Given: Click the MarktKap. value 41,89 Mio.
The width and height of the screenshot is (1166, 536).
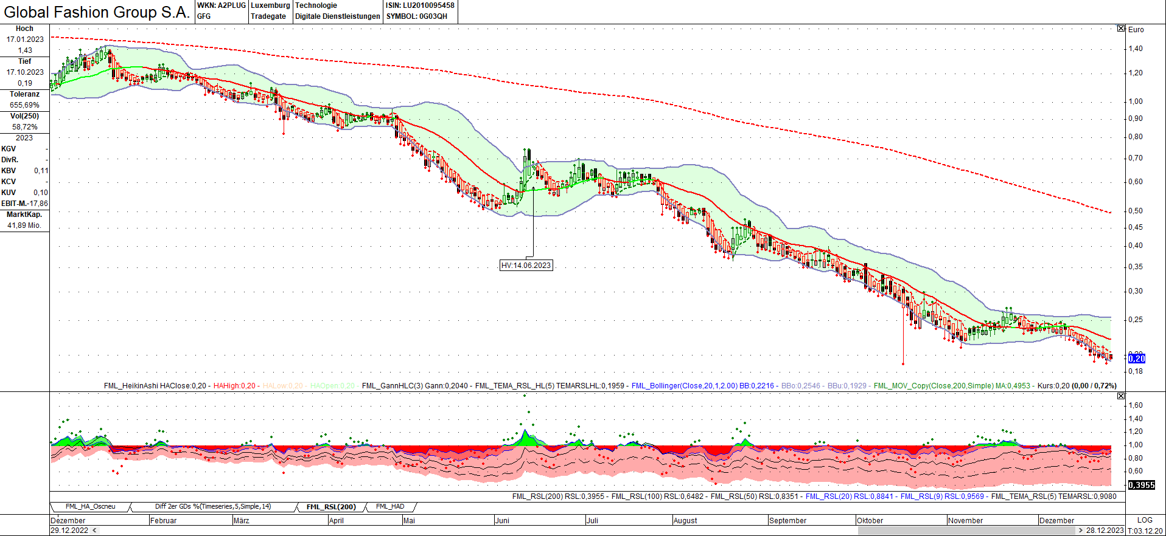Looking at the screenshot, I should [24, 225].
